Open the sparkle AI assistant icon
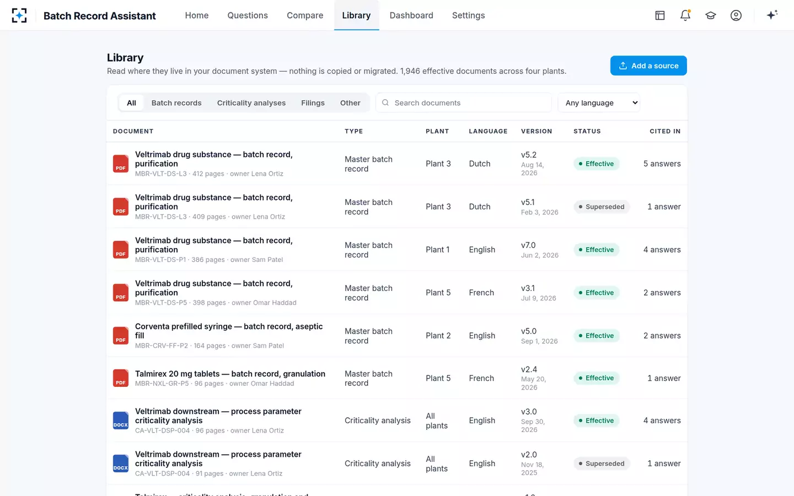 click(x=772, y=15)
